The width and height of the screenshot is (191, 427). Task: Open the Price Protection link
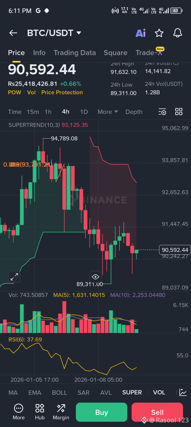(x=62, y=92)
